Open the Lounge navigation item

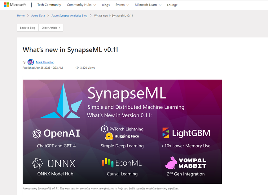[x=172, y=5]
